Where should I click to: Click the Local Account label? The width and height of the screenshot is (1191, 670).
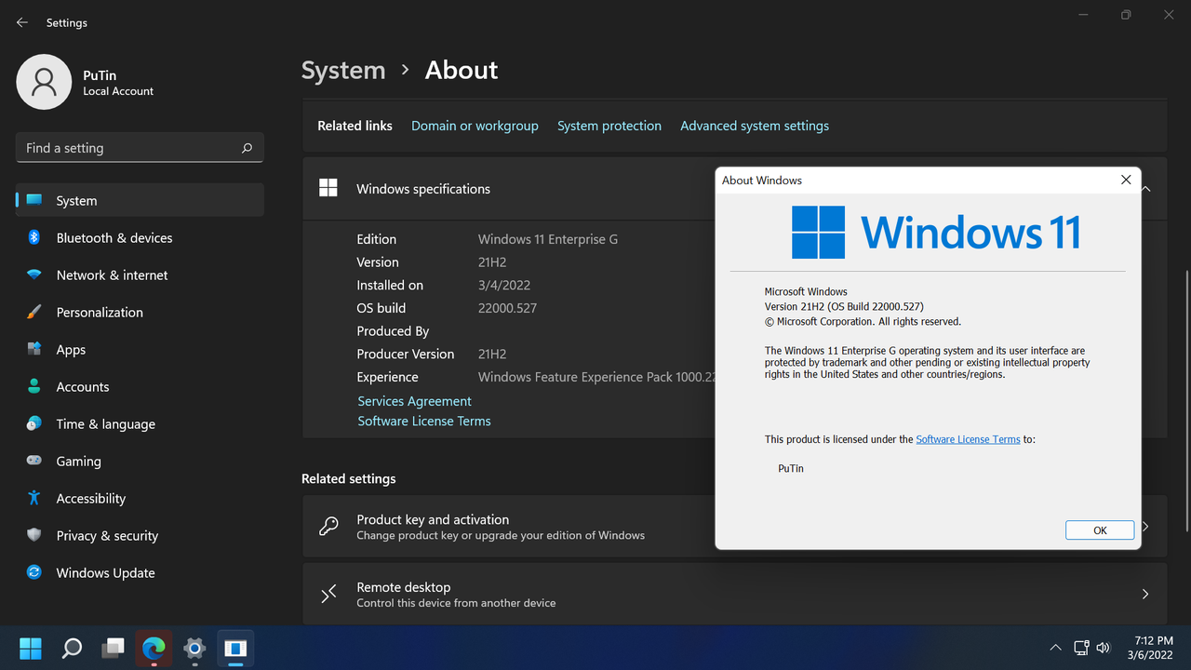tap(118, 91)
